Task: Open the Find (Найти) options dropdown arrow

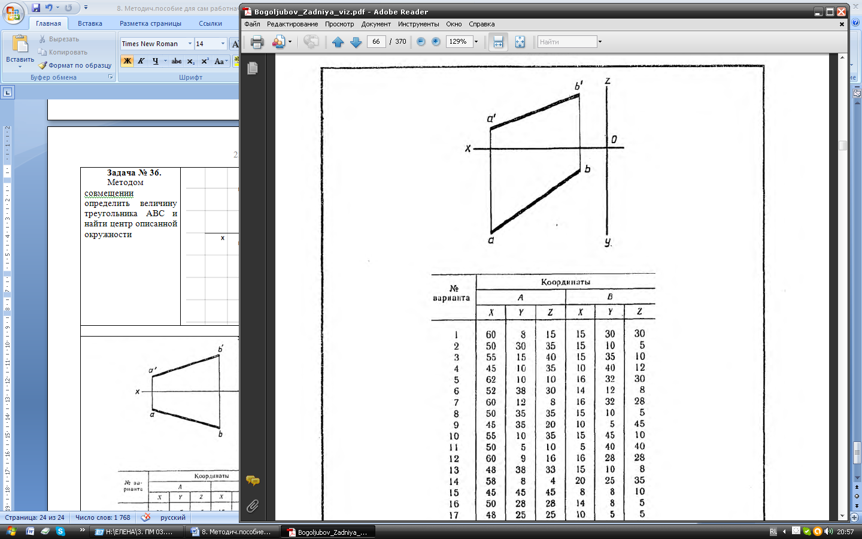Action: point(600,42)
